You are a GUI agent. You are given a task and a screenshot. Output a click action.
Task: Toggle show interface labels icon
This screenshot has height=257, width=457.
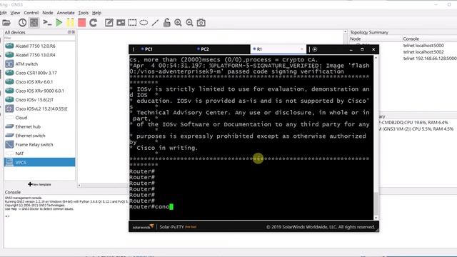(x=34, y=23)
